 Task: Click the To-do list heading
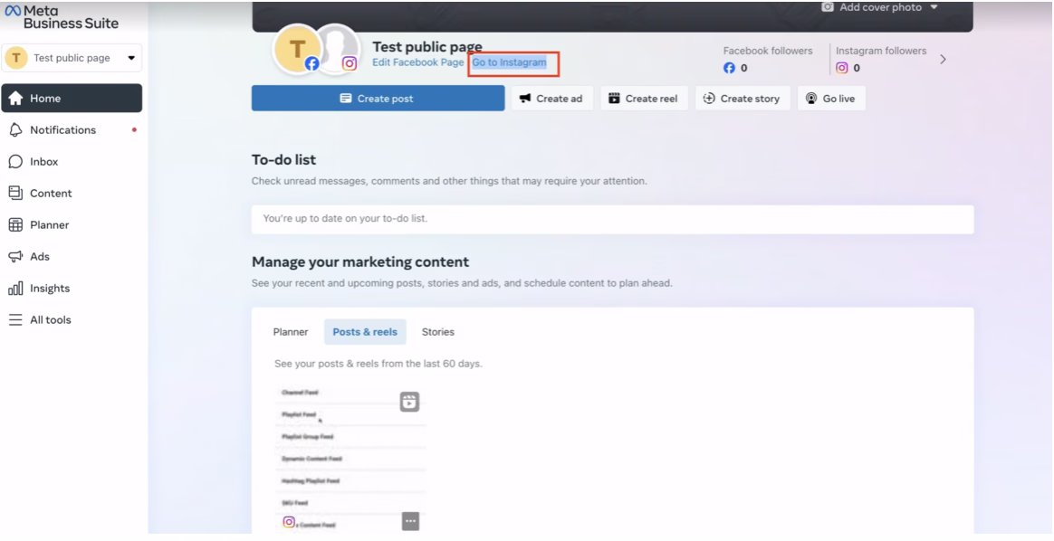point(283,160)
